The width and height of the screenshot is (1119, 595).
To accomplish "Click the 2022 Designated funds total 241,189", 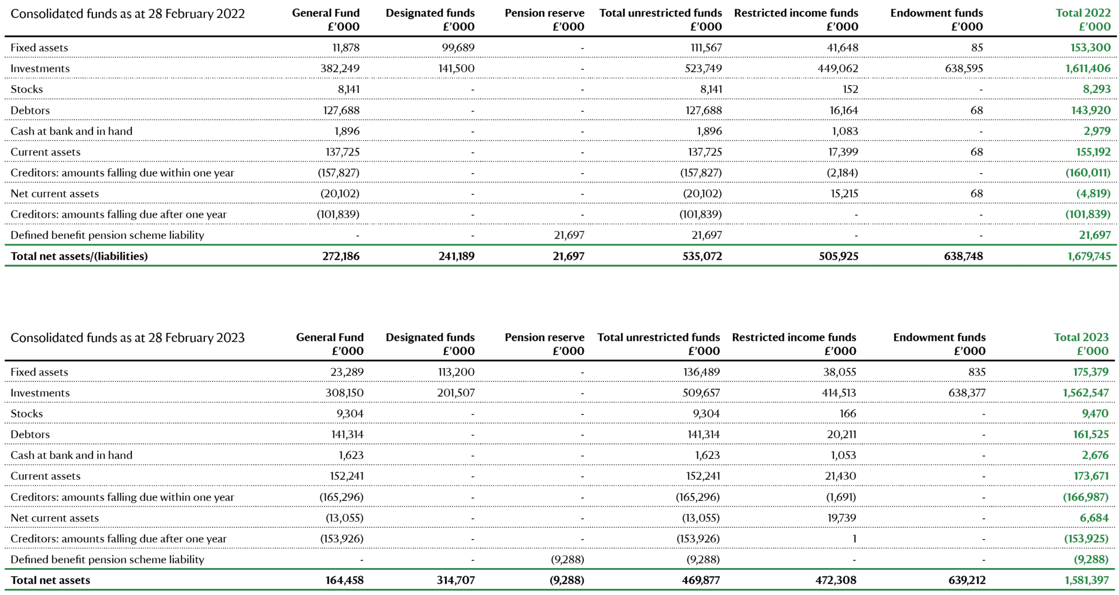I will (x=457, y=256).
